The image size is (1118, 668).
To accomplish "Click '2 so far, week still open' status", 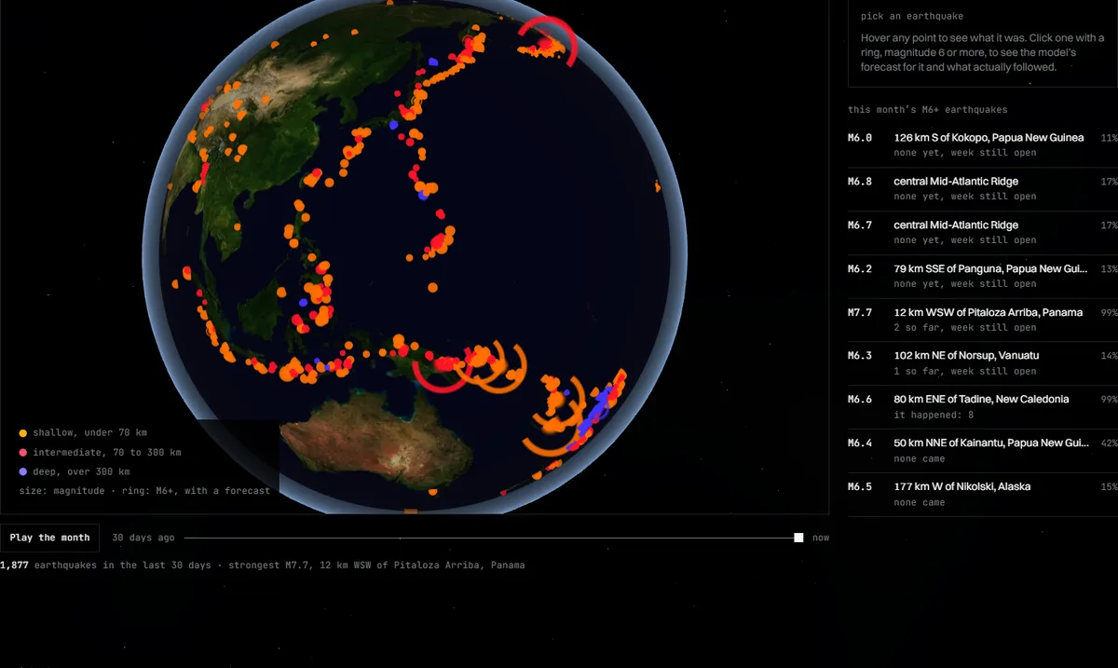I will pyautogui.click(x=965, y=327).
